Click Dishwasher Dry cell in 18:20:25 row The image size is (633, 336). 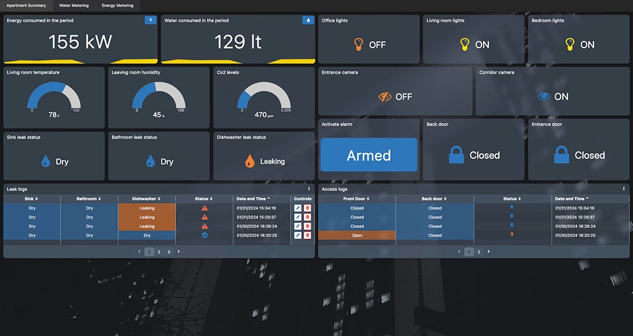(147, 235)
